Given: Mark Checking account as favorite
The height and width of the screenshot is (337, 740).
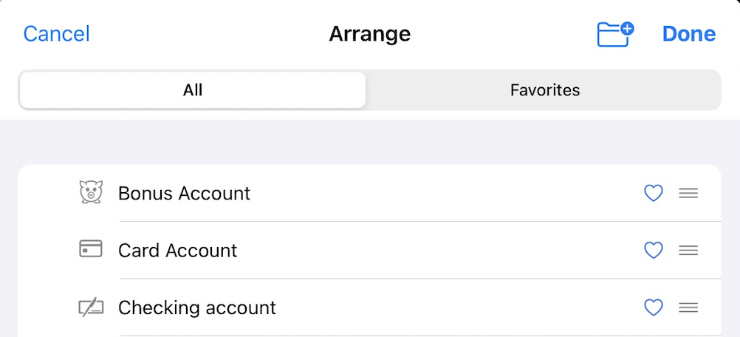Looking at the screenshot, I should (654, 307).
